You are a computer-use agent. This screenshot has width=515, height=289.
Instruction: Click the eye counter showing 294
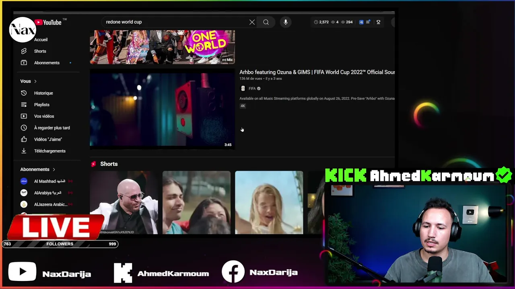point(346,22)
